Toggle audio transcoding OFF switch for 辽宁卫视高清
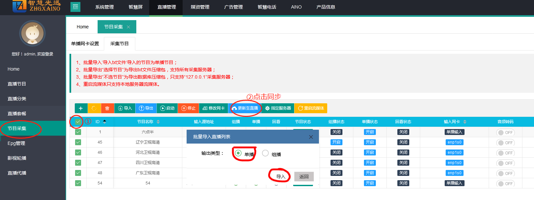 point(505,143)
